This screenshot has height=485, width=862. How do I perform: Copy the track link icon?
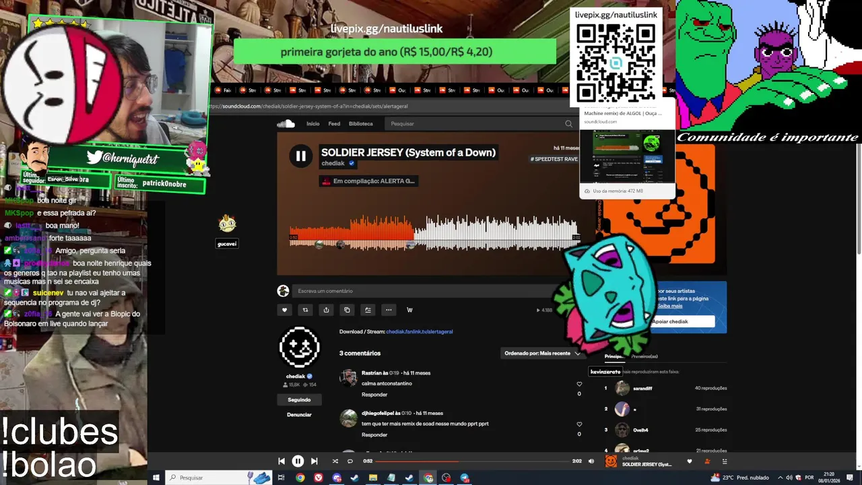coord(347,310)
